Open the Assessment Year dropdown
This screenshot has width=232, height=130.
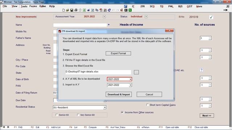[104, 17]
